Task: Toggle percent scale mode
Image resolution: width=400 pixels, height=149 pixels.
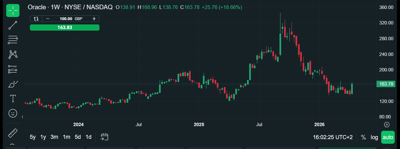Action: 363,137
